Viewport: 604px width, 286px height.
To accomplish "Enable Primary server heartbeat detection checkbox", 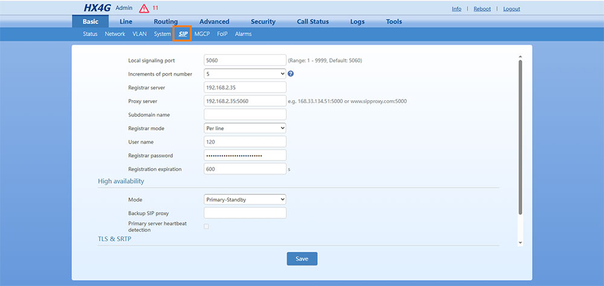I will (207, 226).
